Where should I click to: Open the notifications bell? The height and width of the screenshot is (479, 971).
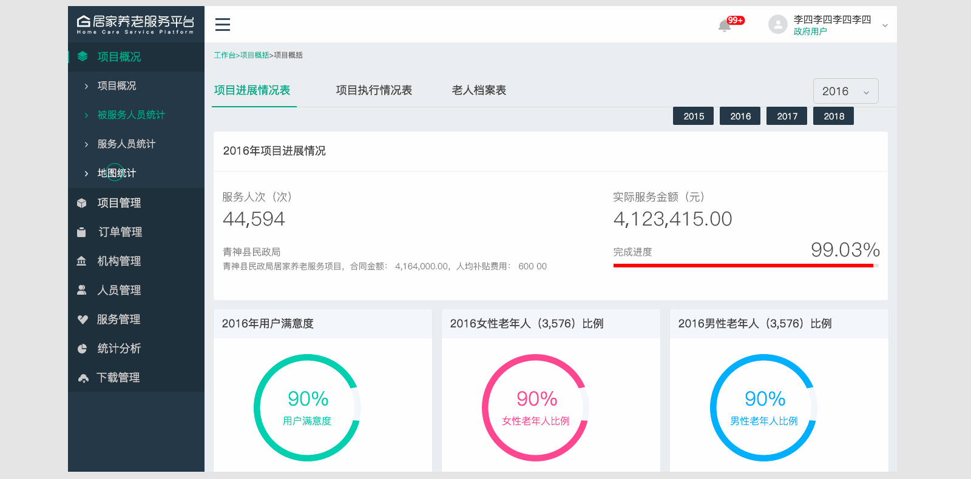point(724,25)
